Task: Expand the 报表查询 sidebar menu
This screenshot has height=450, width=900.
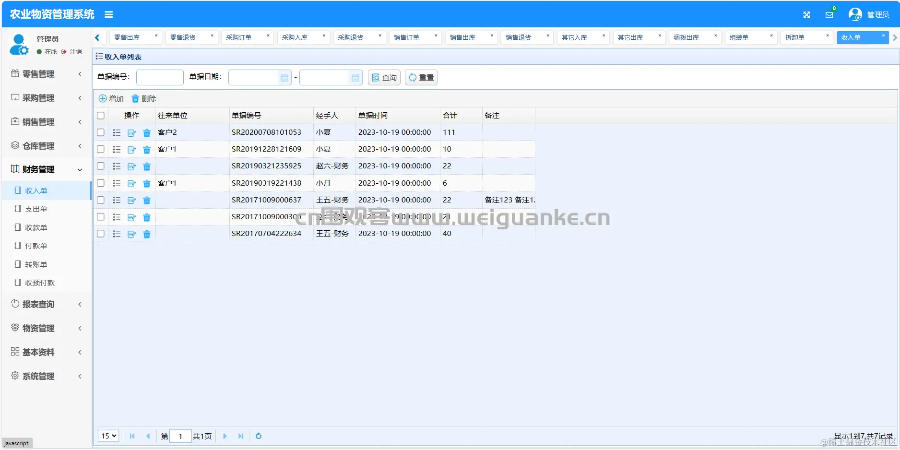Action: (47, 304)
